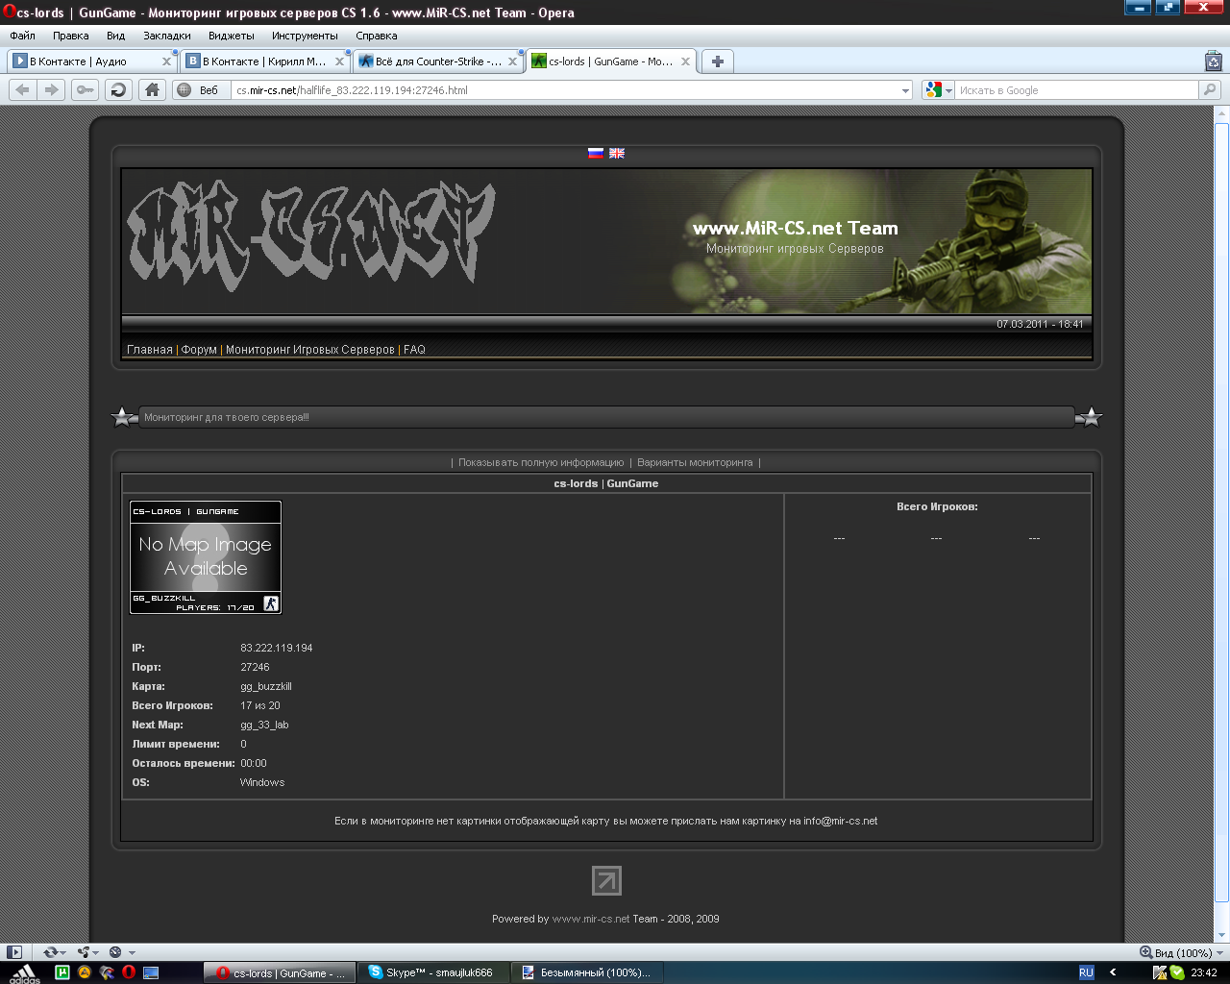1230x984 pixels.
Task: Click the RU language indicator
Action: [x=1086, y=972]
